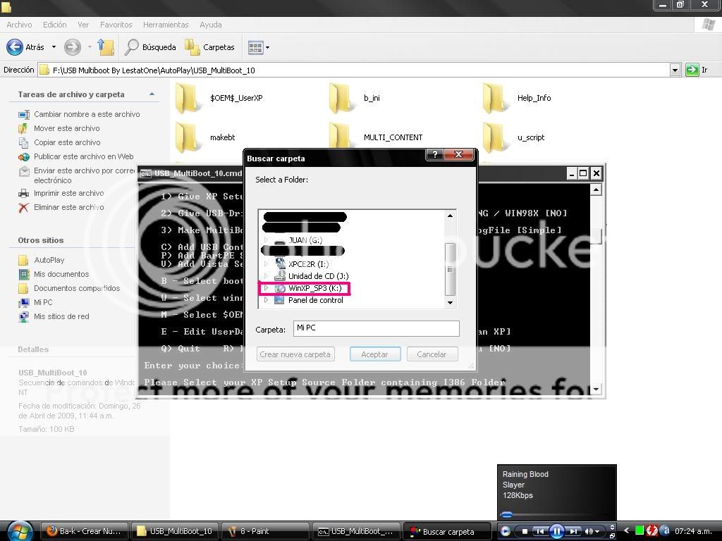Viewport: 722px width, 541px height.
Task: Open the Ayuda menu
Action: tap(210, 25)
